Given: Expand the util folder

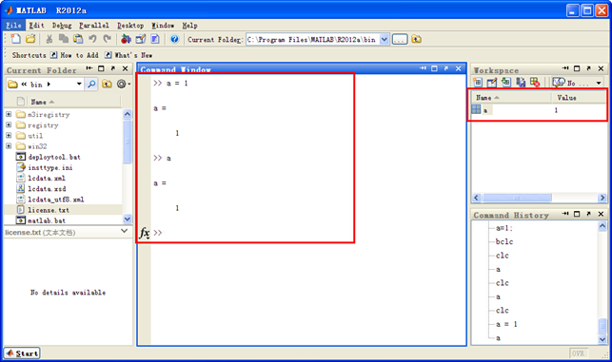Looking at the screenshot, I should (9, 135).
